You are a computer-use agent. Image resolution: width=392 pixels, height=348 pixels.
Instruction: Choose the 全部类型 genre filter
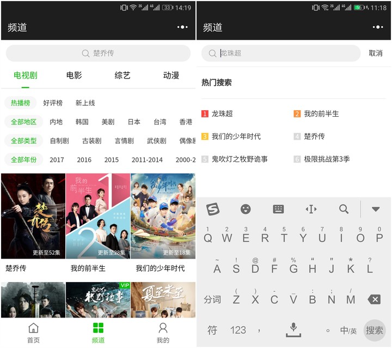[24, 141]
